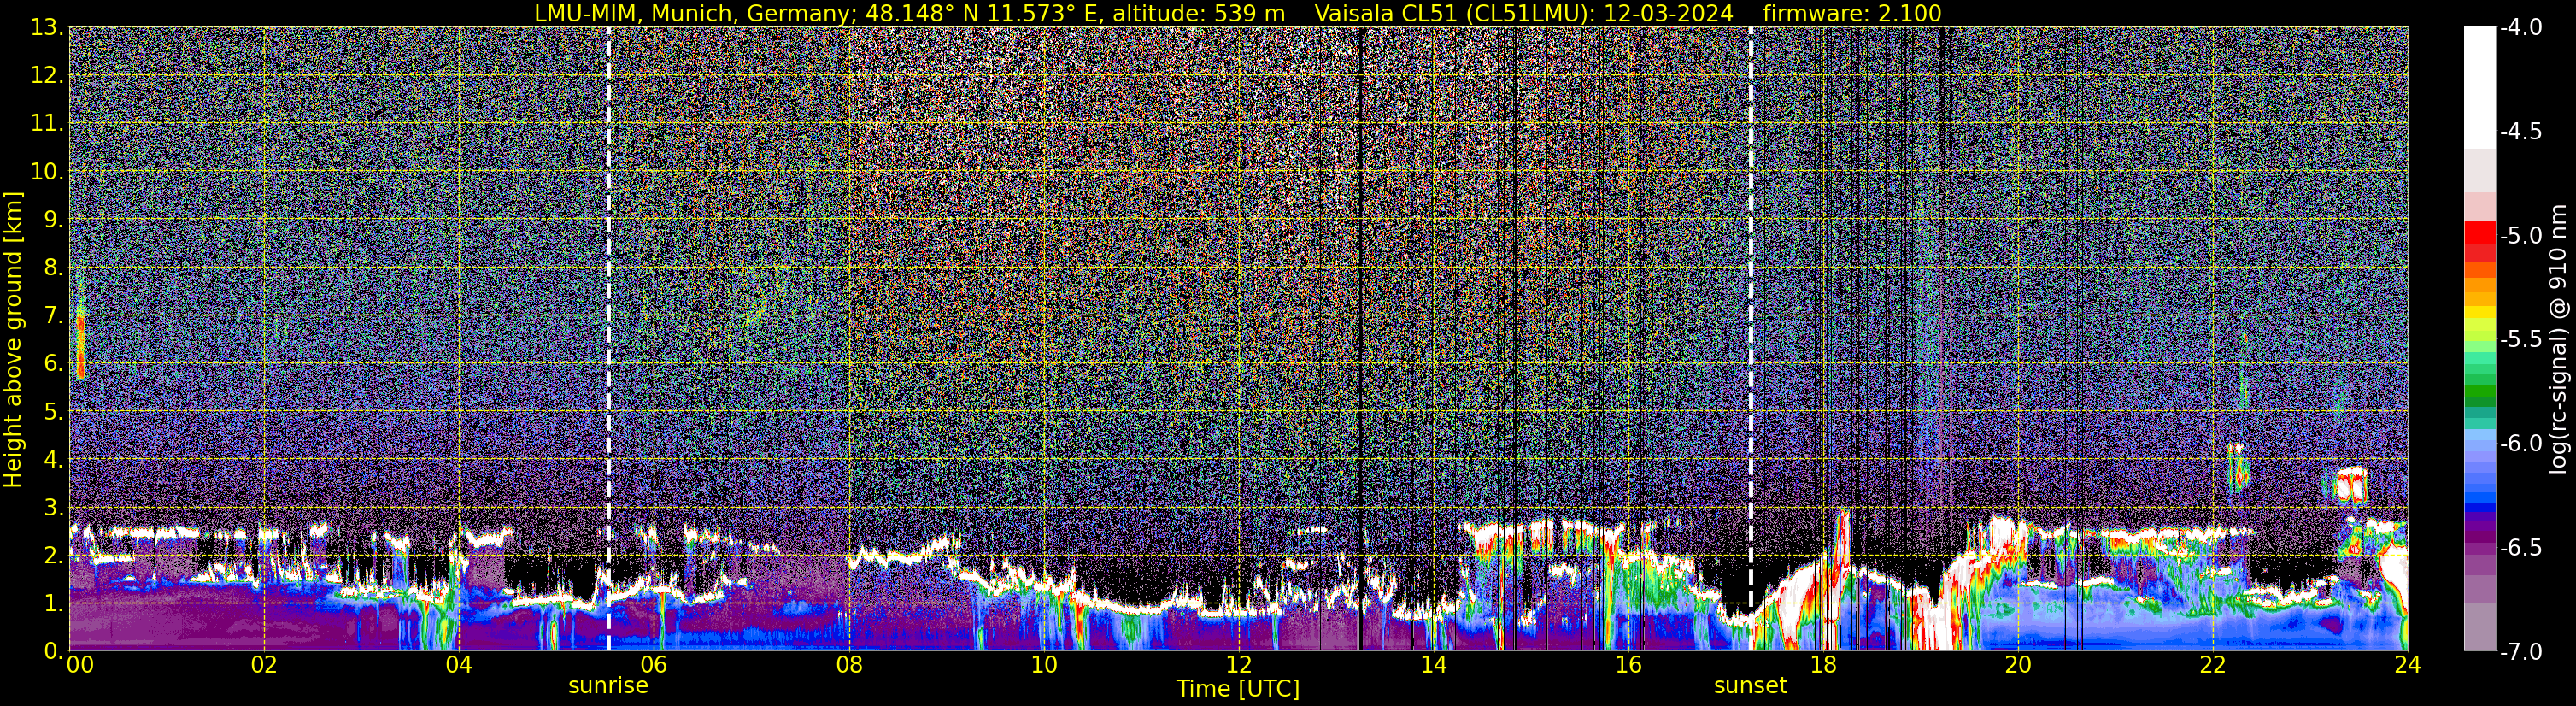This screenshot has width=2576, height=706.
Task: Click the colorbar tick label '-7.0'
Action: point(2521,651)
